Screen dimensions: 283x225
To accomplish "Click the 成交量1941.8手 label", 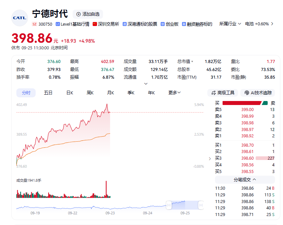I will (29, 180).
